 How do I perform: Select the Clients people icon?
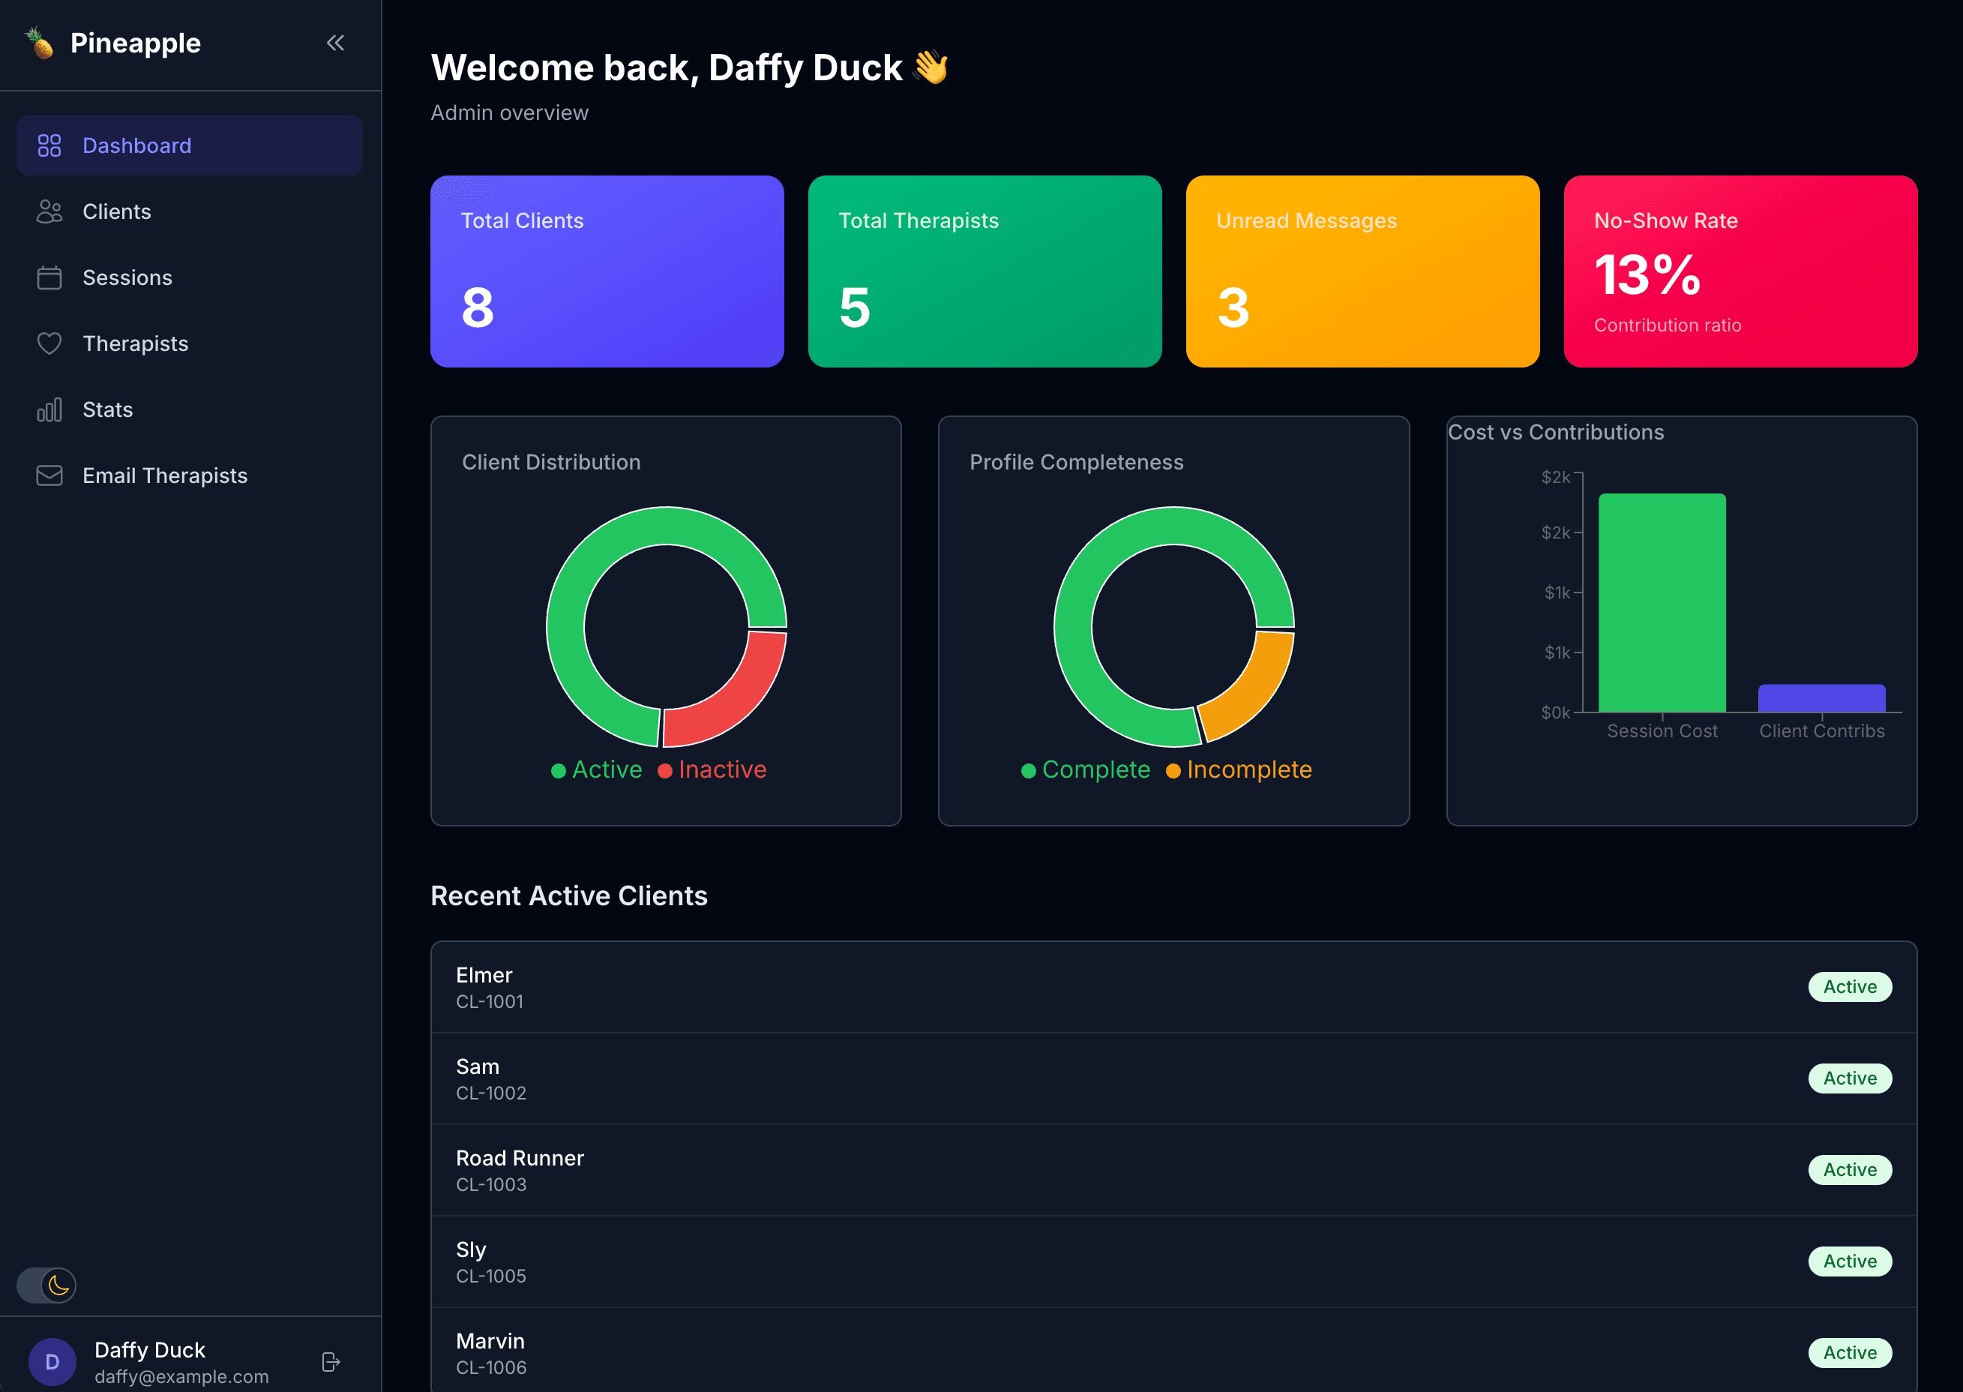click(x=49, y=211)
